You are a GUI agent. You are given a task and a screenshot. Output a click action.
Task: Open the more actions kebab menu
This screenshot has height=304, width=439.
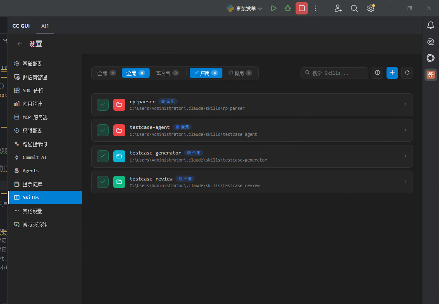tap(316, 8)
